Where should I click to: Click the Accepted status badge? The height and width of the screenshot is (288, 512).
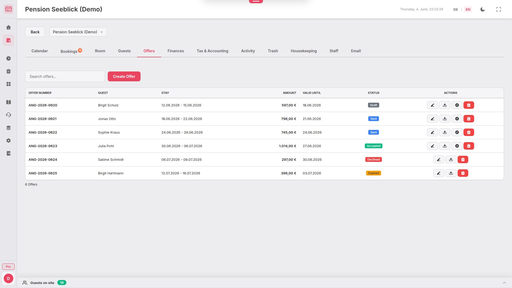(374, 146)
